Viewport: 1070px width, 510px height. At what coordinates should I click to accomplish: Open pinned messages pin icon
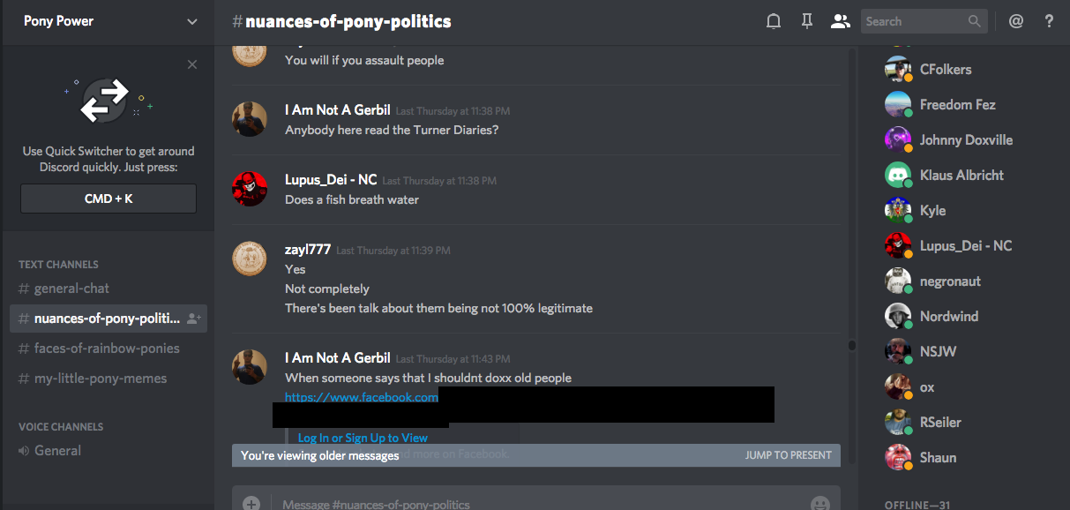[x=806, y=21]
